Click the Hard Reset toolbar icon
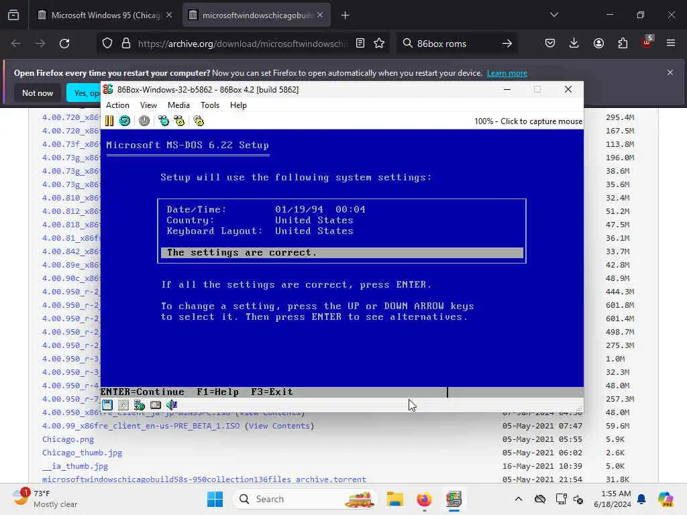This screenshot has height=515, width=687. [125, 121]
